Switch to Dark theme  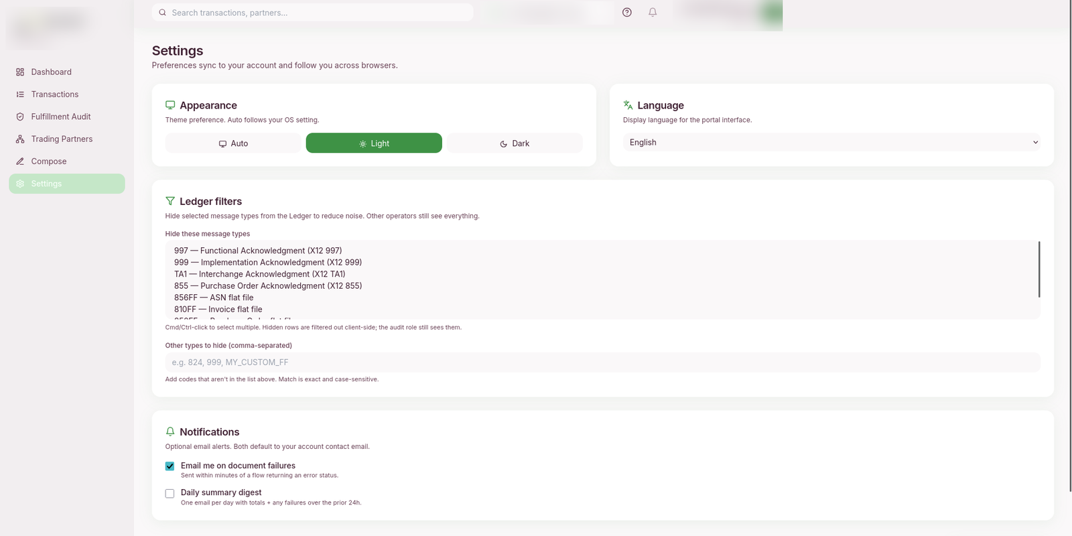pyautogui.click(x=515, y=143)
